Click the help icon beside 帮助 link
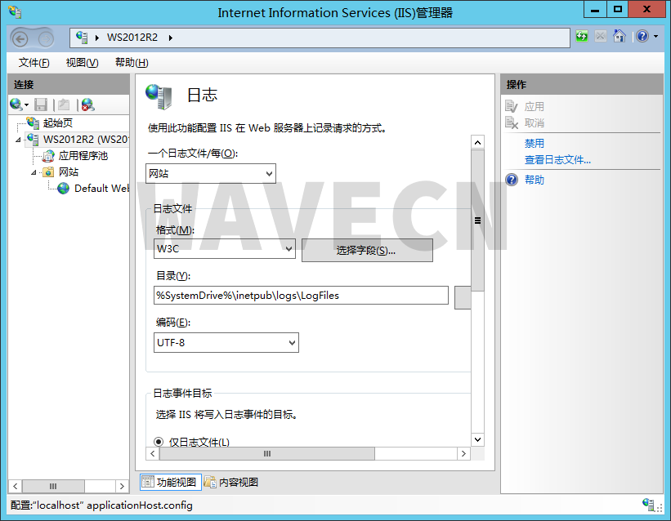Viewport: 671px width, 521px height. 510,180
